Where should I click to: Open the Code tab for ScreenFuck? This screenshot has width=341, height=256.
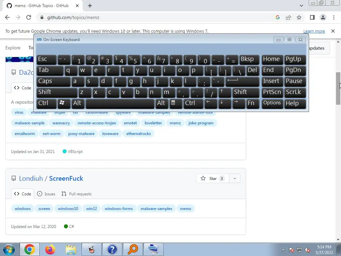tap(22, 194)
